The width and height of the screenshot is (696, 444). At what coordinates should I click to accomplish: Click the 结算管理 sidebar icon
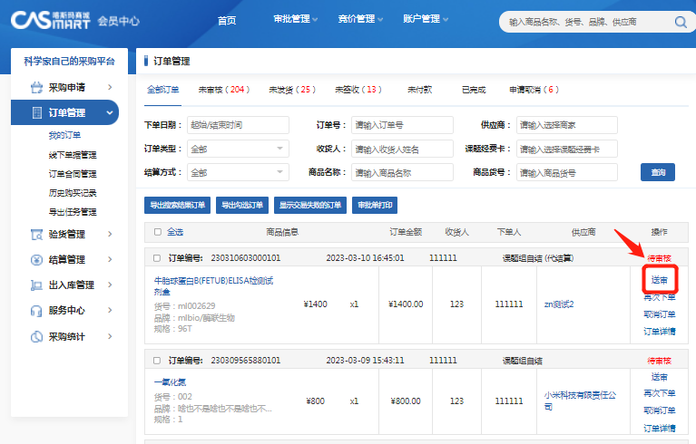pos(36,260)
